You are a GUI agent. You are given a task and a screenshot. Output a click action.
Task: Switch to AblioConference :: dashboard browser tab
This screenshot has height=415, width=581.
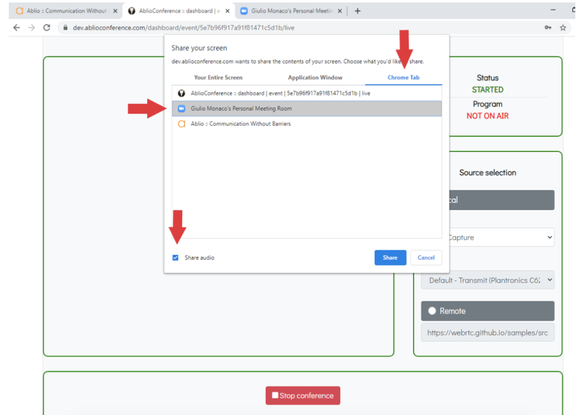(179, 11)
